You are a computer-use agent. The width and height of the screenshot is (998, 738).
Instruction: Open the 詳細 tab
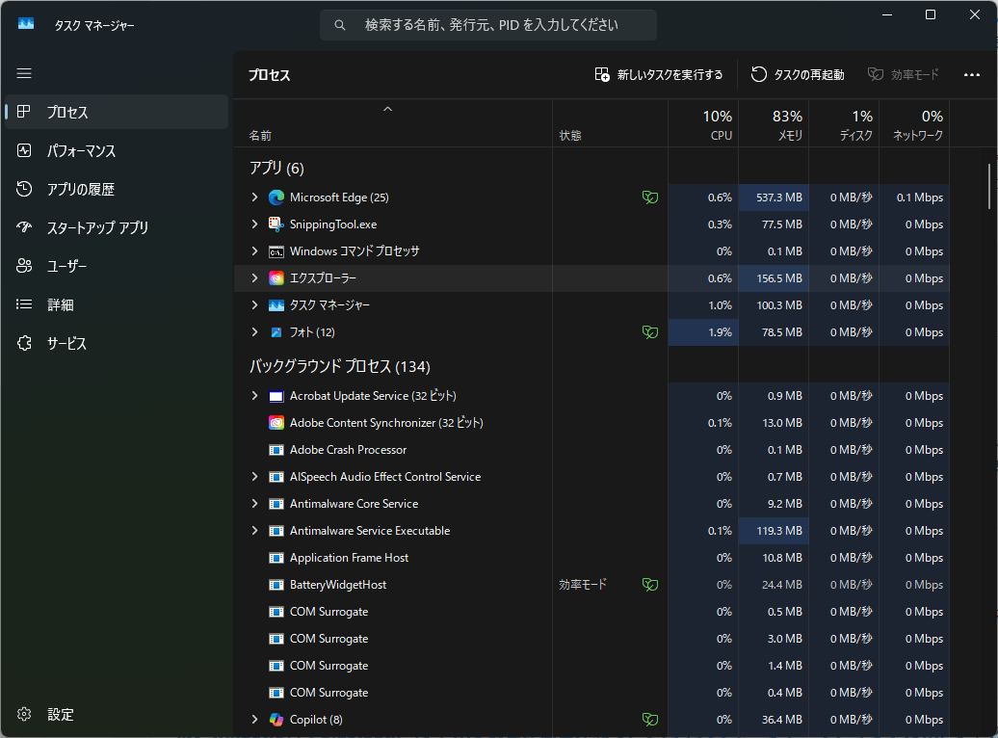pos(117,304)
